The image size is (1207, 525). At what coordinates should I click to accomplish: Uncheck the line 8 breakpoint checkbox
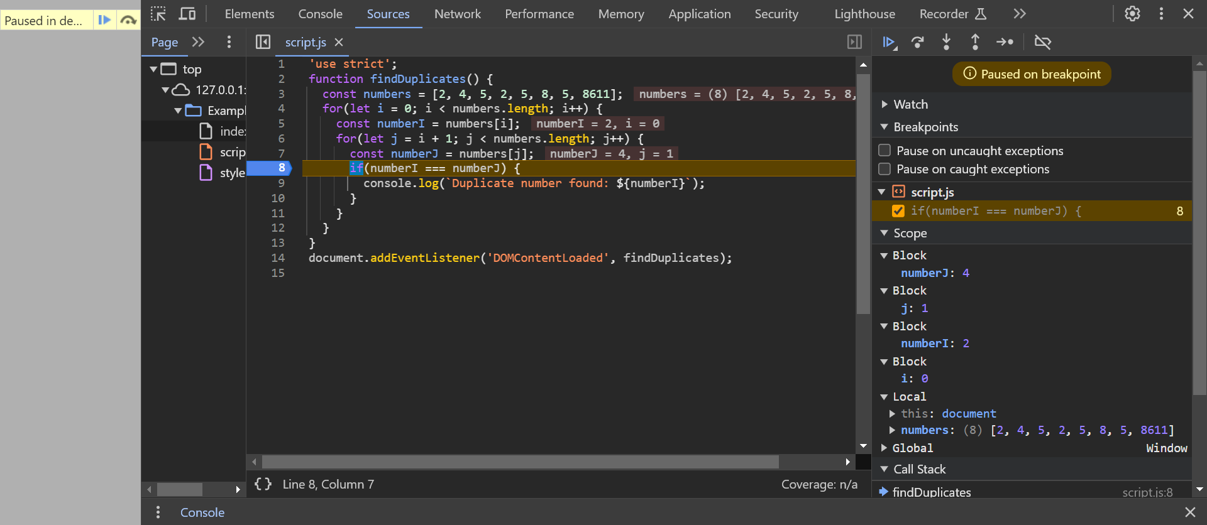click(898, 211)
